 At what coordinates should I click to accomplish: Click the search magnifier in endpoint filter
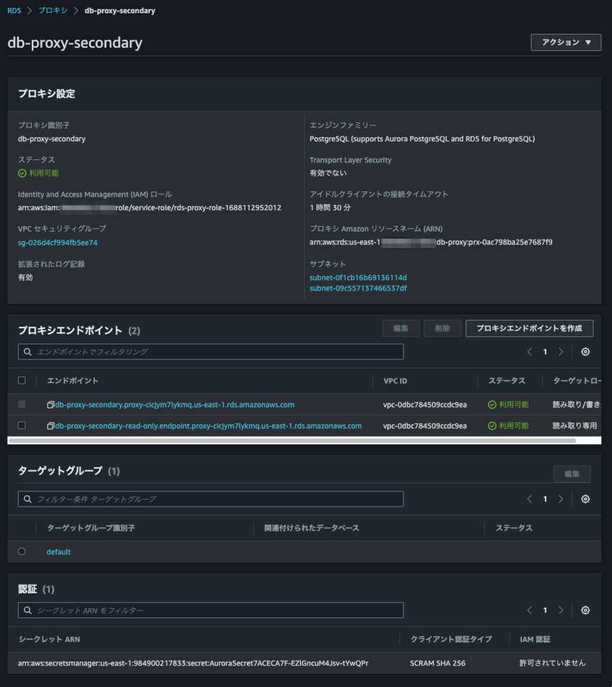click(27, 351)
